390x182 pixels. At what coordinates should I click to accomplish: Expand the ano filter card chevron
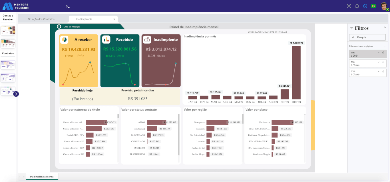point(379,53)
